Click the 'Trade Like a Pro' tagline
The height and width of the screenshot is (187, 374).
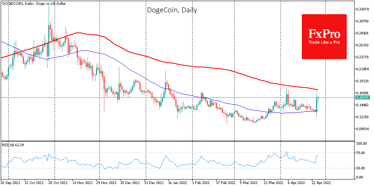click(x=324, y=43)
